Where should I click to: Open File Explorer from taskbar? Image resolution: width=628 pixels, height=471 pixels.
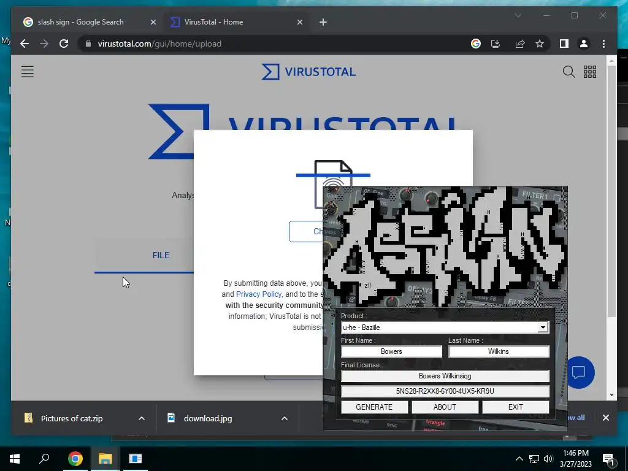point(105,459)
